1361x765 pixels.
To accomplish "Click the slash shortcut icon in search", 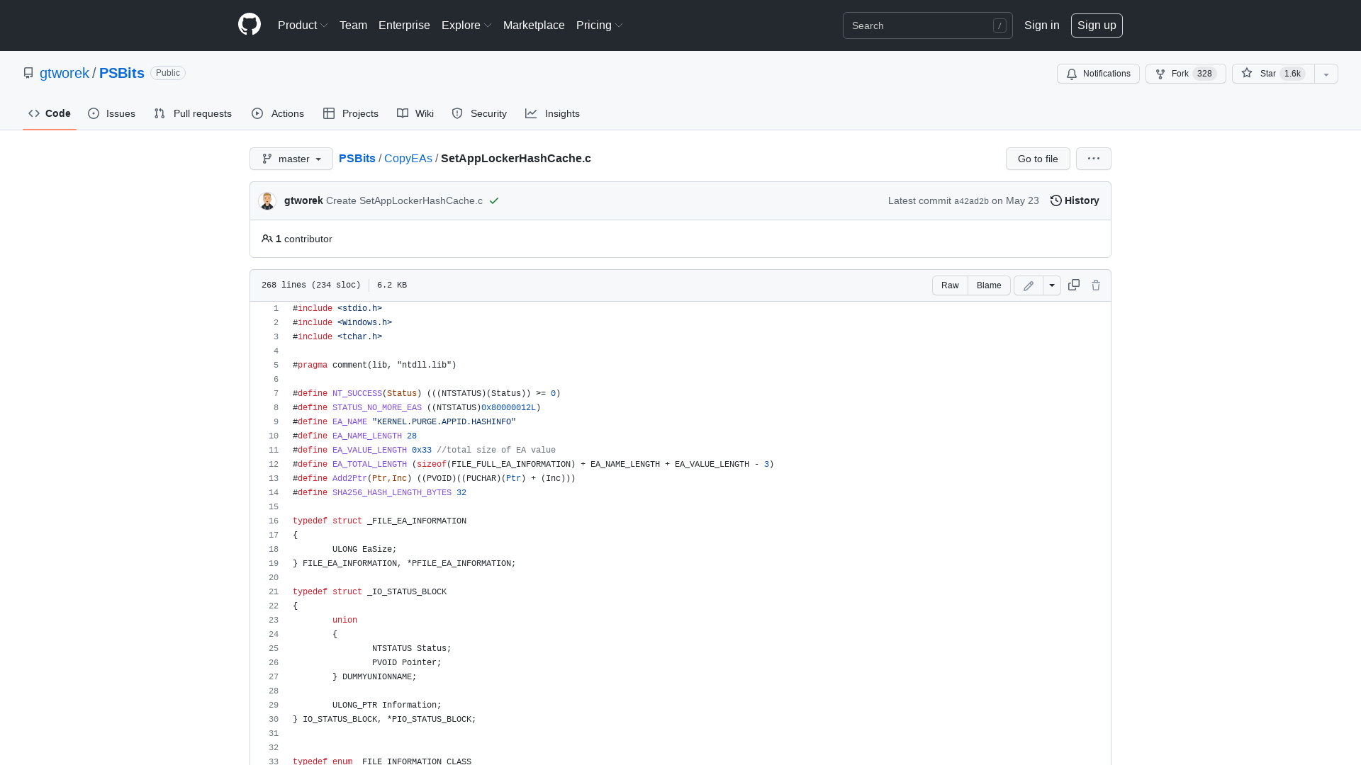I will click(x=999, y=25).
